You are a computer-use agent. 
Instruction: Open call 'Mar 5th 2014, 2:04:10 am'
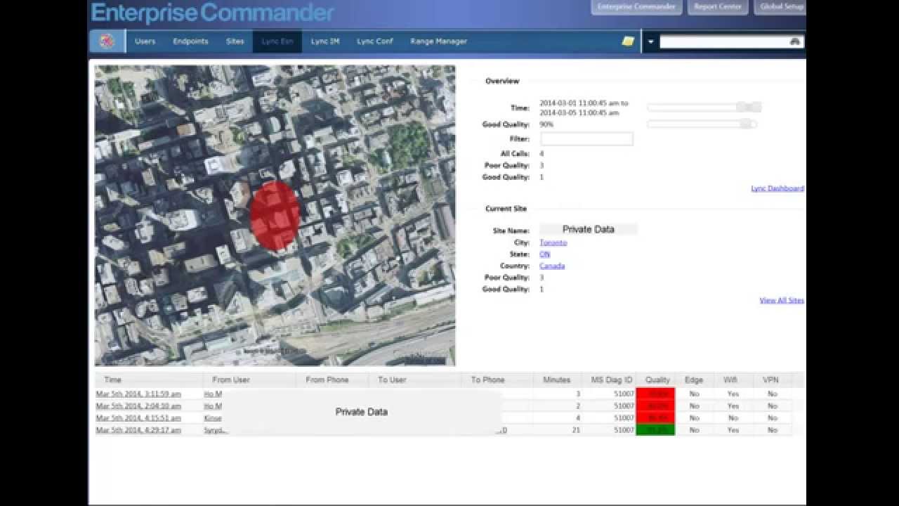(138, 406)
